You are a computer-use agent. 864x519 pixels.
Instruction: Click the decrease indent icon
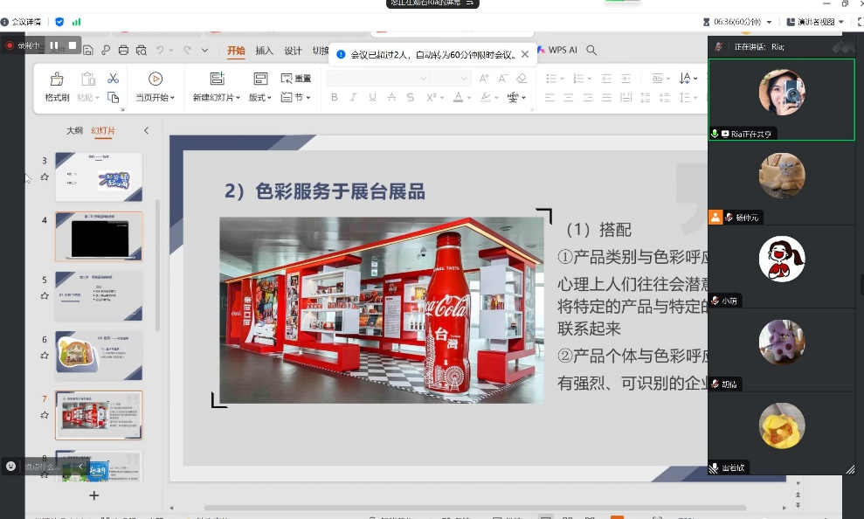pyautogui.click(x=606, y=79)
